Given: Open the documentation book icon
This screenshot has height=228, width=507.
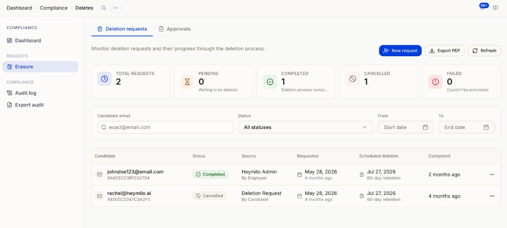Looking at the screenshot, I should coord(495,8).
